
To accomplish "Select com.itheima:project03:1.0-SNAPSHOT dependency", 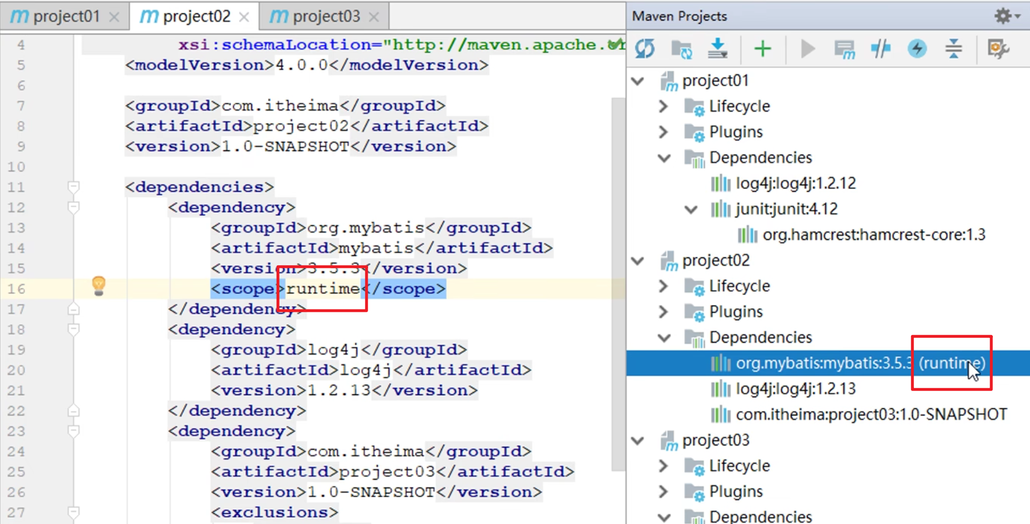I will coord(872,414).
